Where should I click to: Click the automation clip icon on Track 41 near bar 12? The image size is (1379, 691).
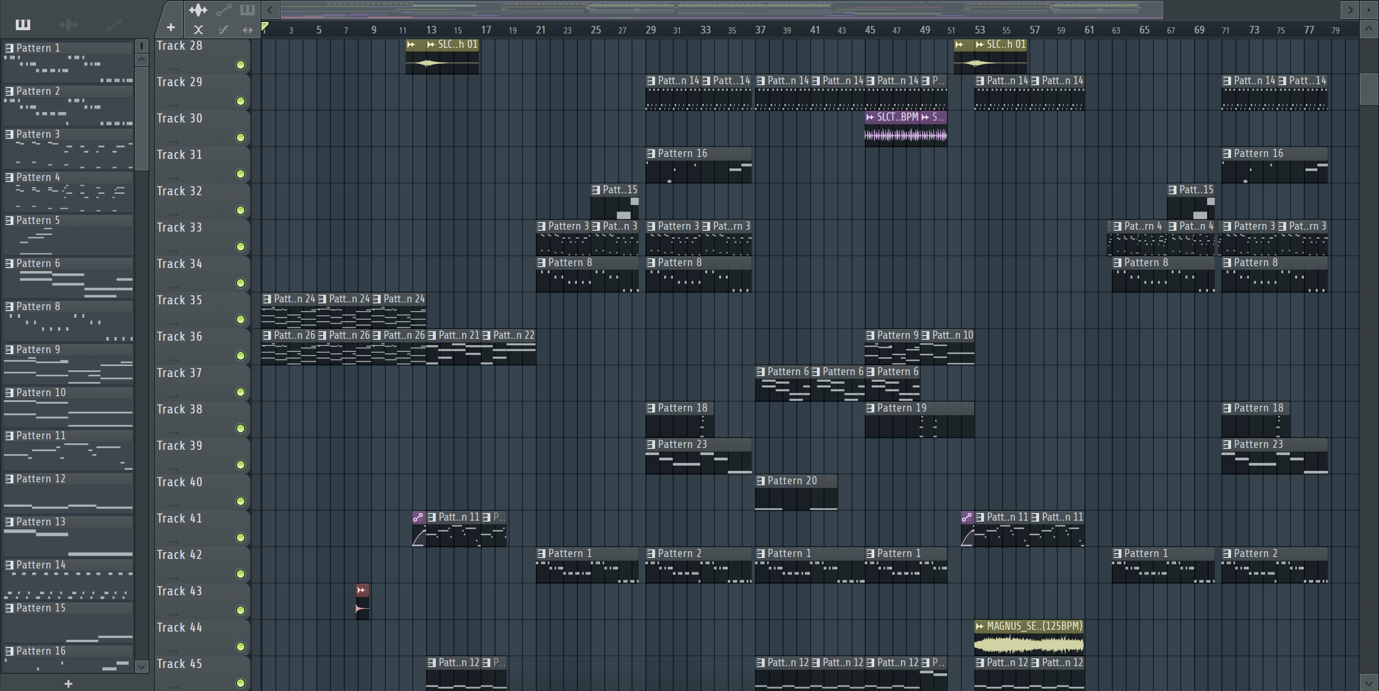click(418, 517)
